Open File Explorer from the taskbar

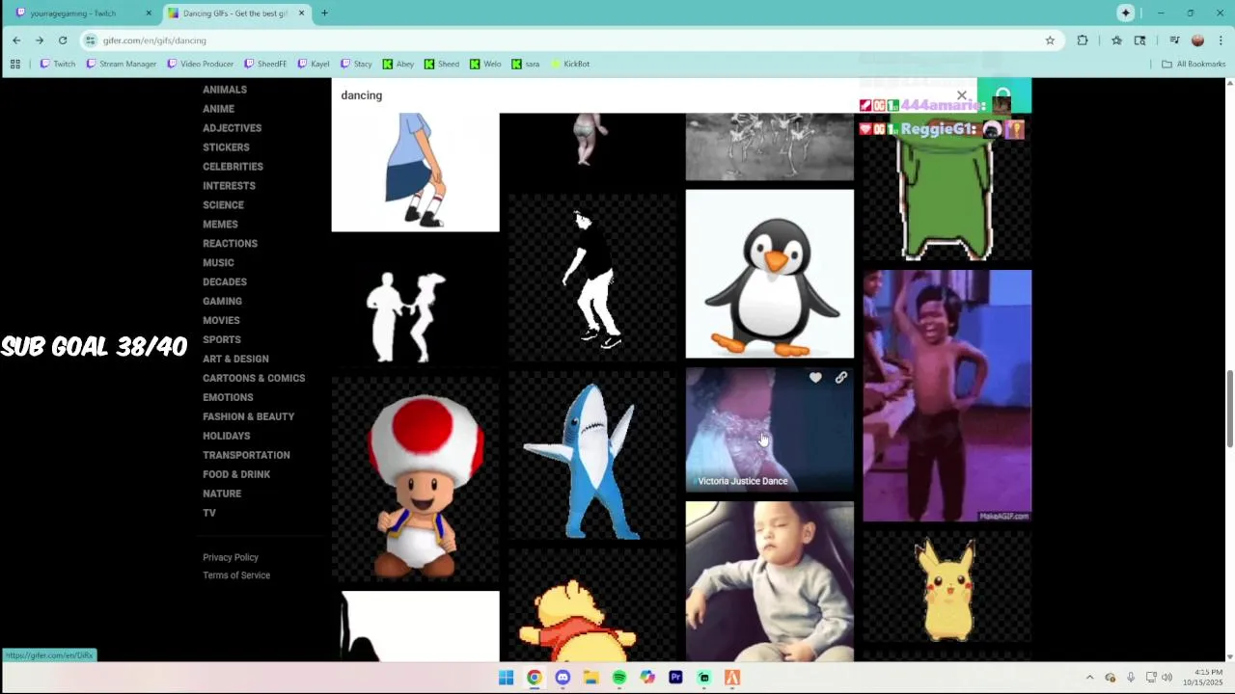pyautogui.click(x=590, y=678)
